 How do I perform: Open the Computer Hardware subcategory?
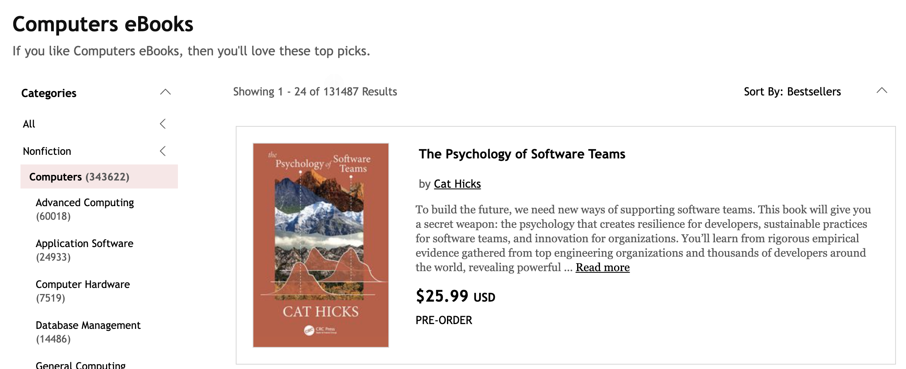(83, 291)
